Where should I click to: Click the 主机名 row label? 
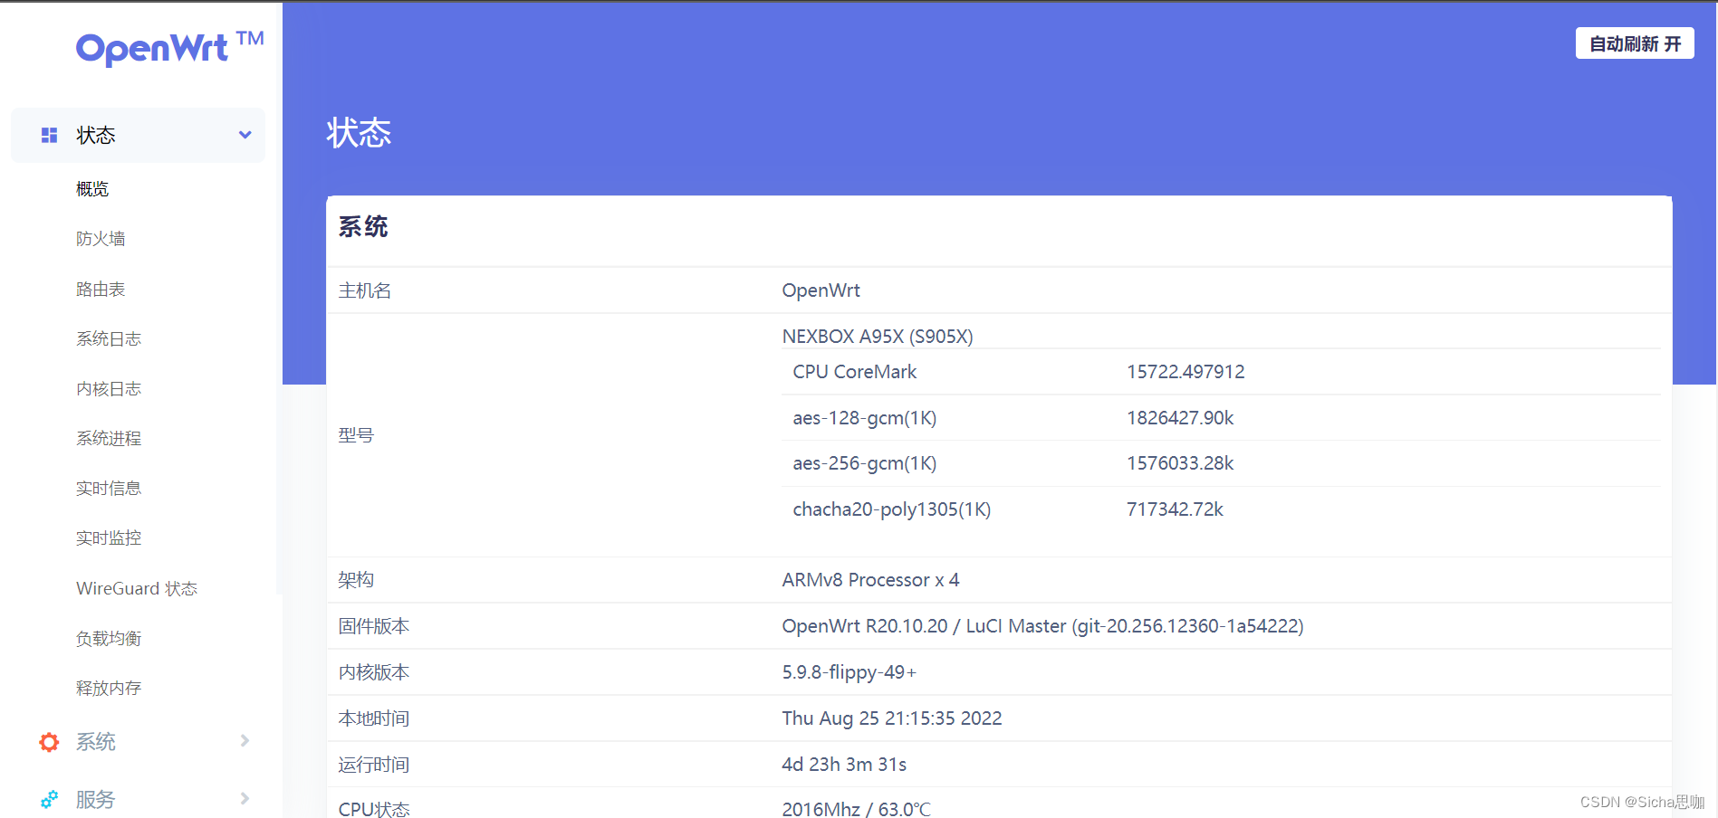click(x=365, y=290)
